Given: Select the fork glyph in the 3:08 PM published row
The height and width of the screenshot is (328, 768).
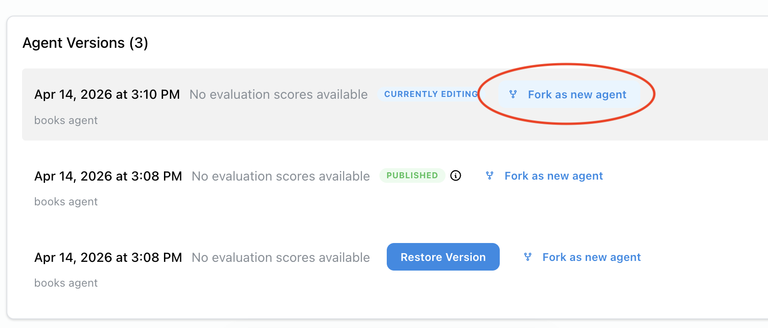Looking at the screenshot, I should point(490,175).
